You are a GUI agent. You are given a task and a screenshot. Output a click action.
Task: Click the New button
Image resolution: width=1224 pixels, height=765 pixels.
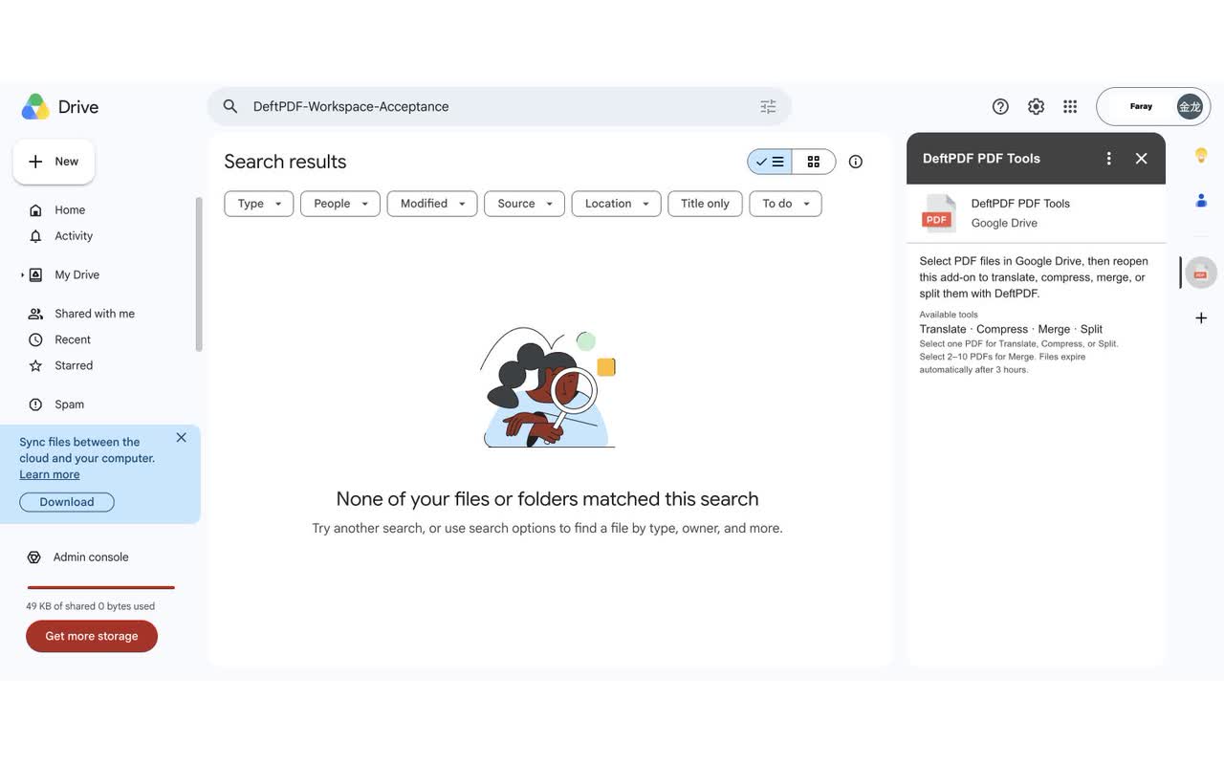coord(54,162)
